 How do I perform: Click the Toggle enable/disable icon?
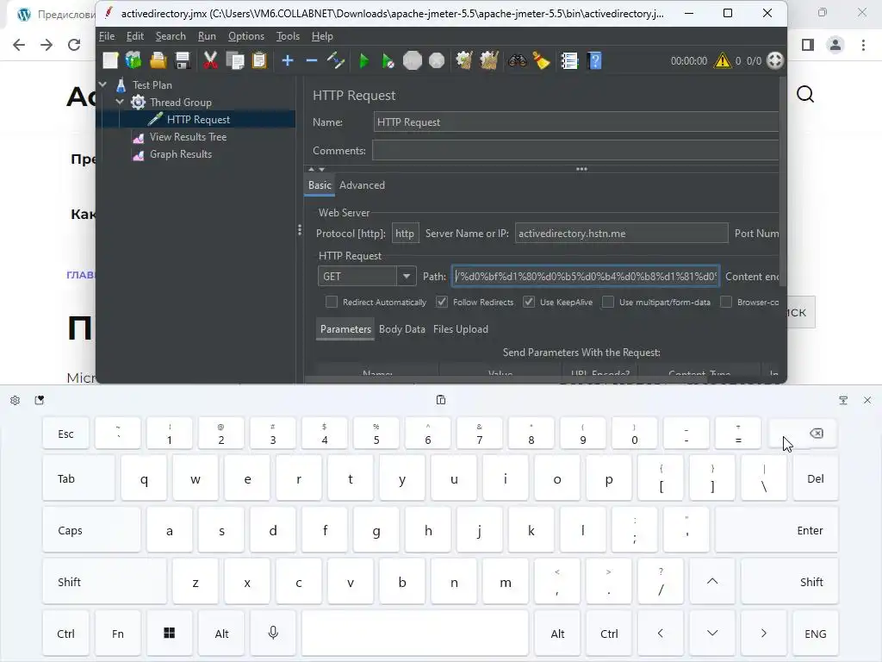336,60
